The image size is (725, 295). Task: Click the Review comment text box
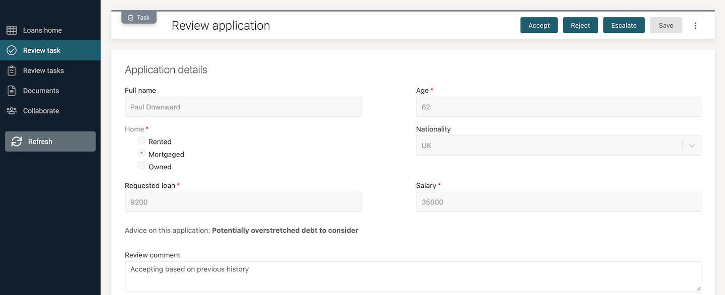(413, 276)
